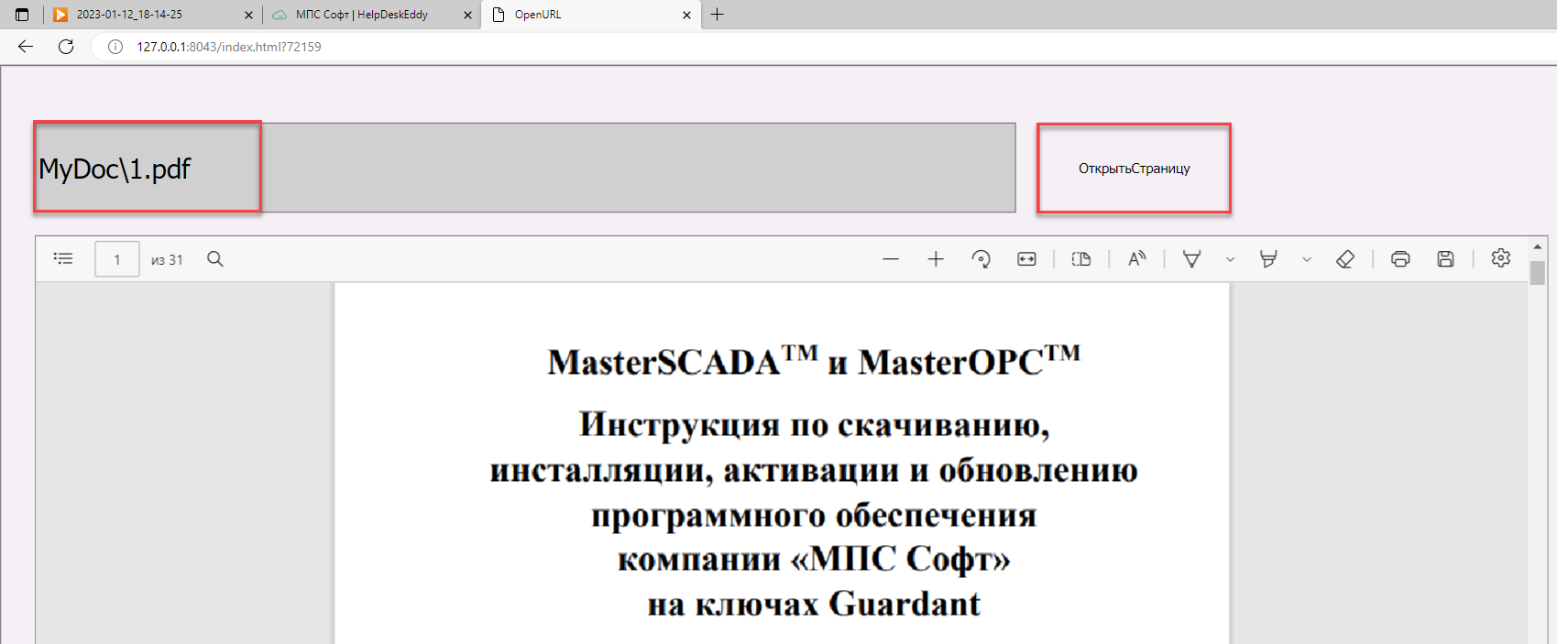Click the 'на ключах Guardant' line

coord(814,605)
